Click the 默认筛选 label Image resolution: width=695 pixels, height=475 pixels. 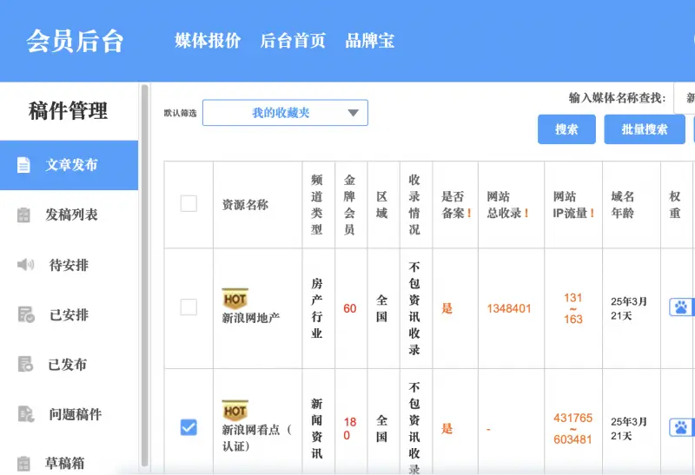[x=180, y=113]
